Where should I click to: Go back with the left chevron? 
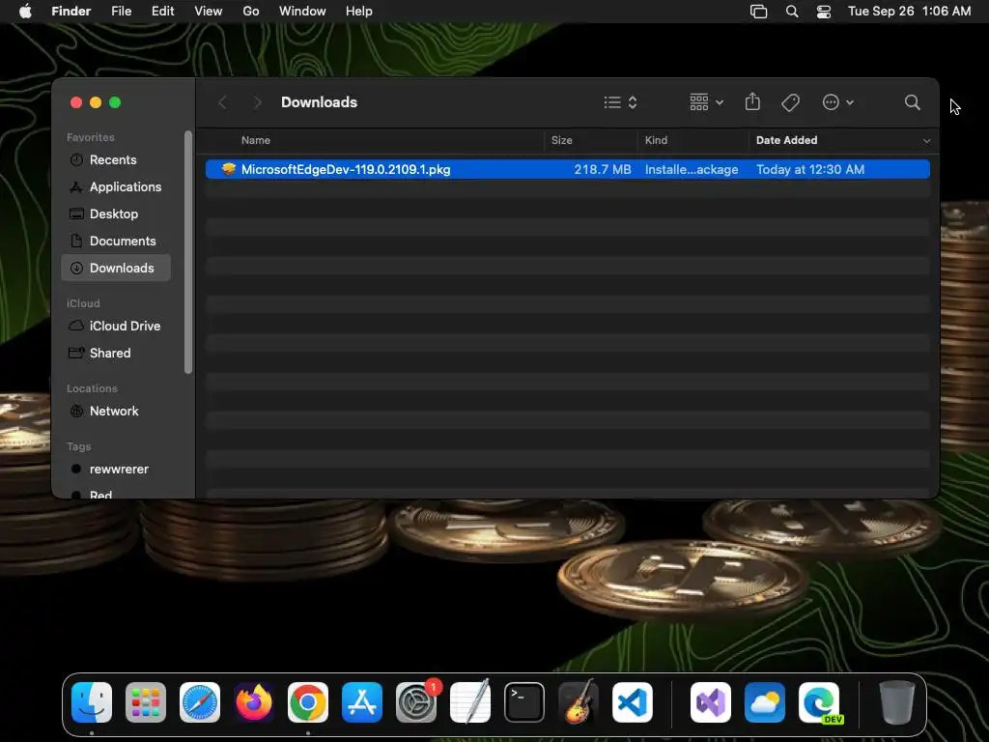point(222,102)
